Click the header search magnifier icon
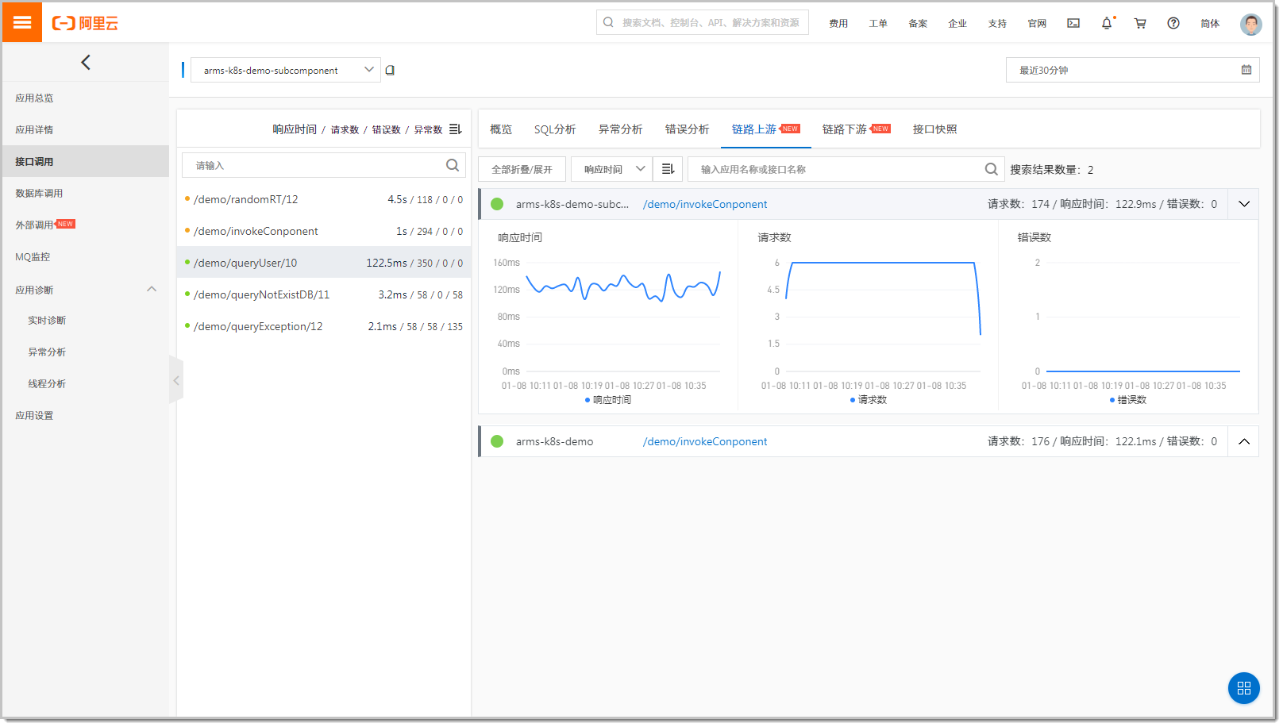The height and width of the screenshot is (727, 1283). tap(609, 22)
